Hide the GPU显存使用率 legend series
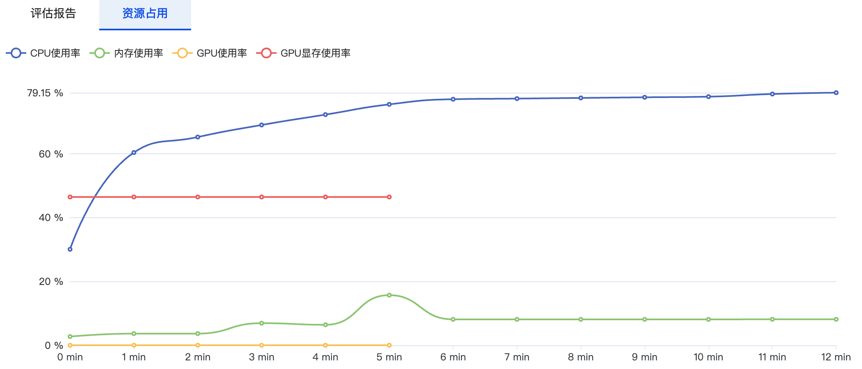The image size is (862, 369). [315, 53]
